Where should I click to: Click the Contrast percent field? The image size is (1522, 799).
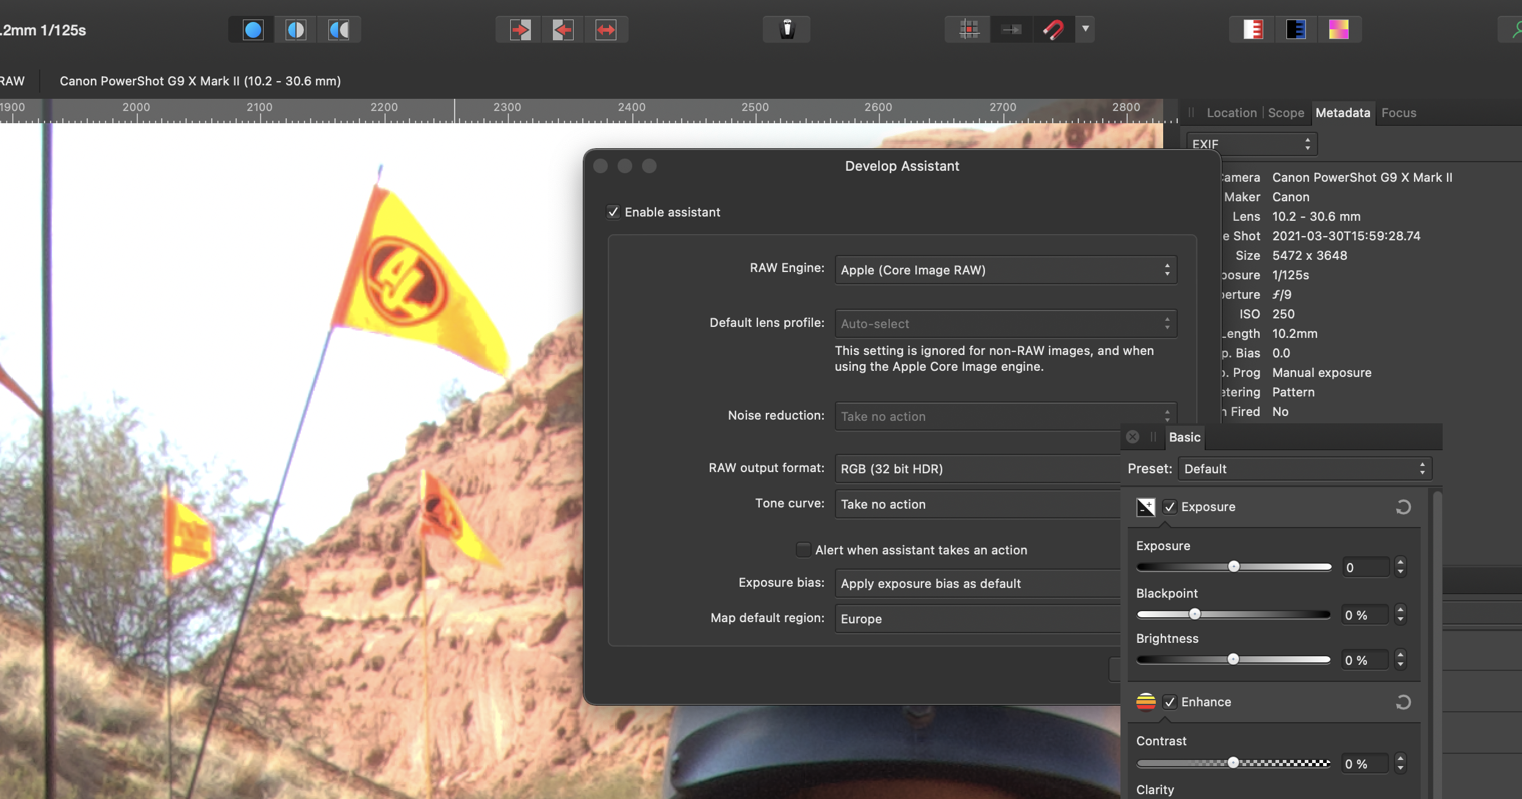click(1365, 764)
